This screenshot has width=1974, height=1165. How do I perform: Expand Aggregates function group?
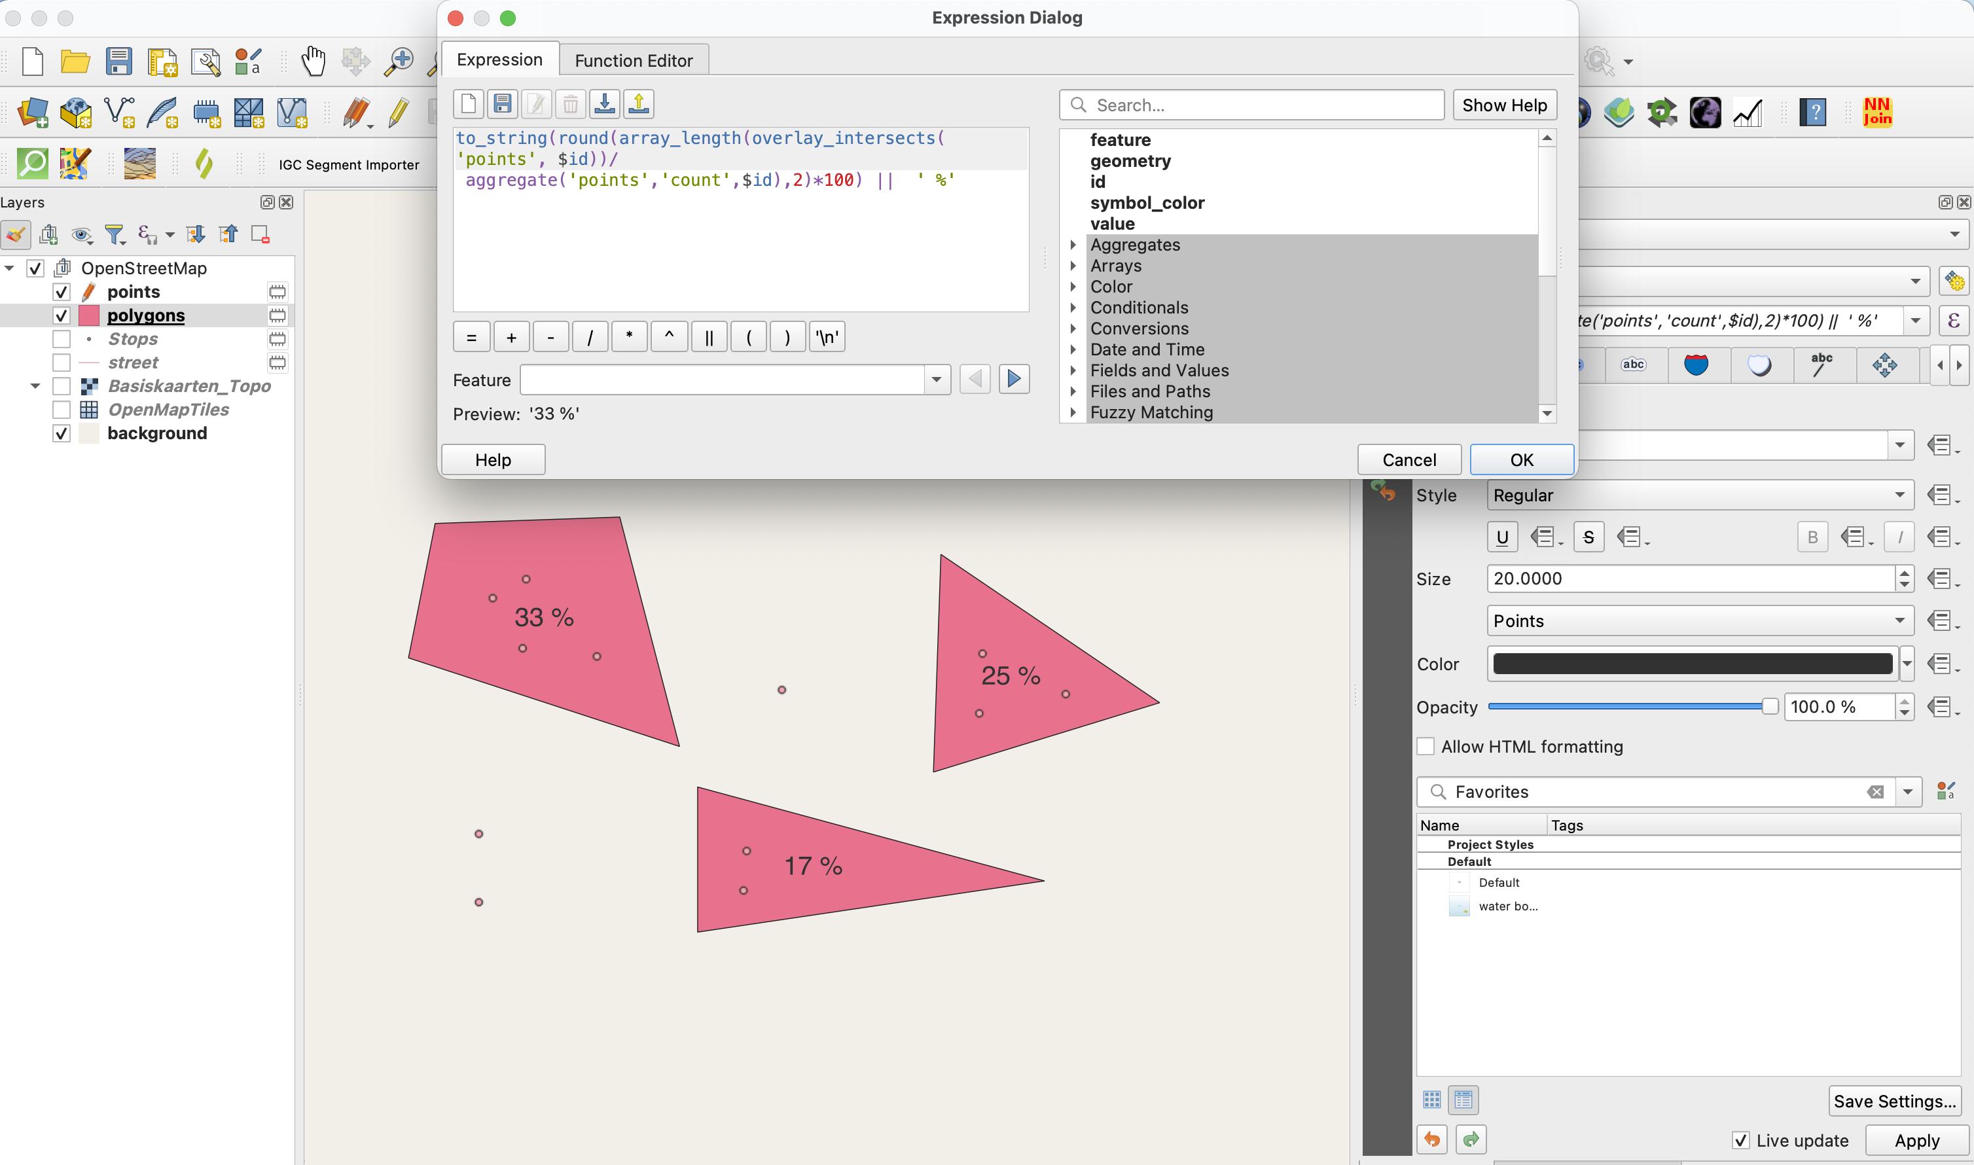(1073, 245)
